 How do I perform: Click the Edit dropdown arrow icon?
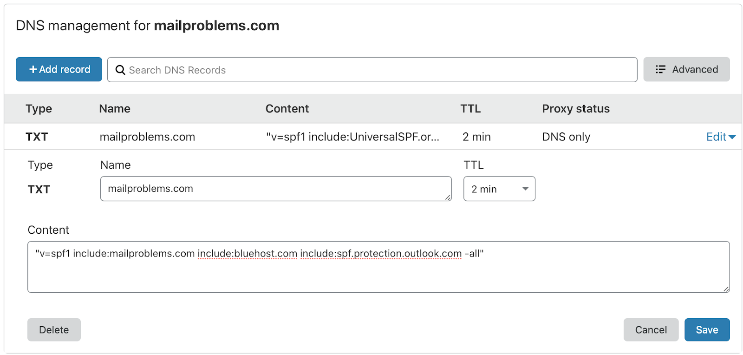pyautogui.click(x=732, y=137)
